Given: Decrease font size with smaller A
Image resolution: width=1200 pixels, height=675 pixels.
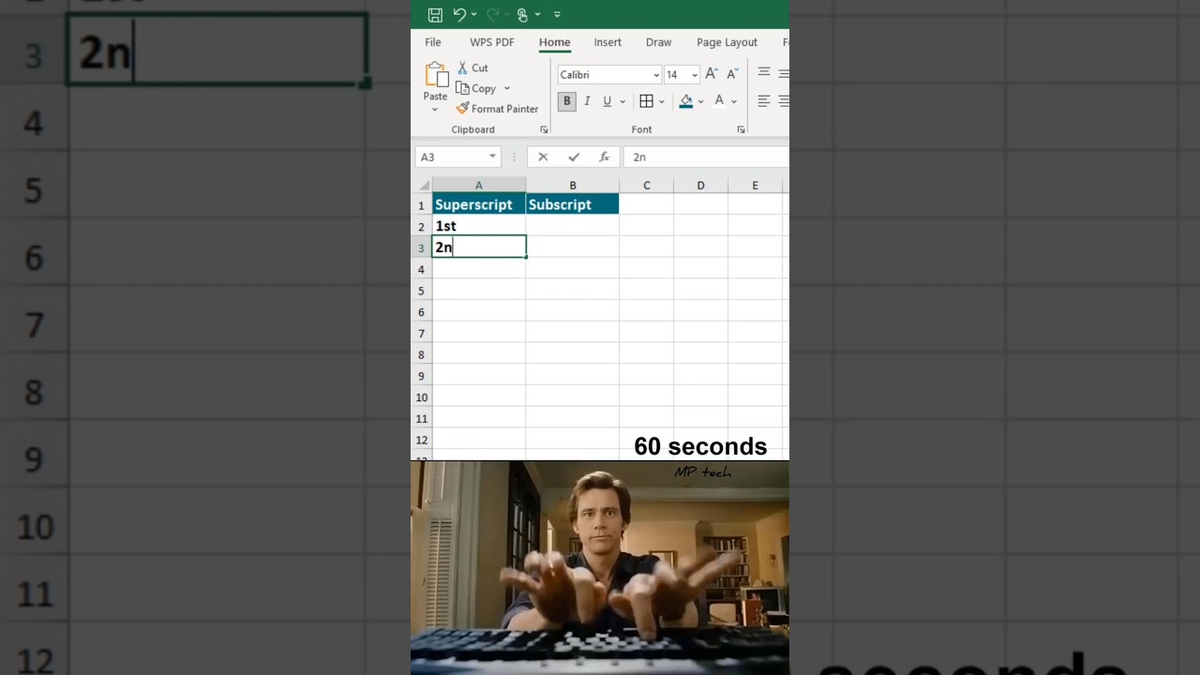Looking at the screenshot, I should (732, 74).
